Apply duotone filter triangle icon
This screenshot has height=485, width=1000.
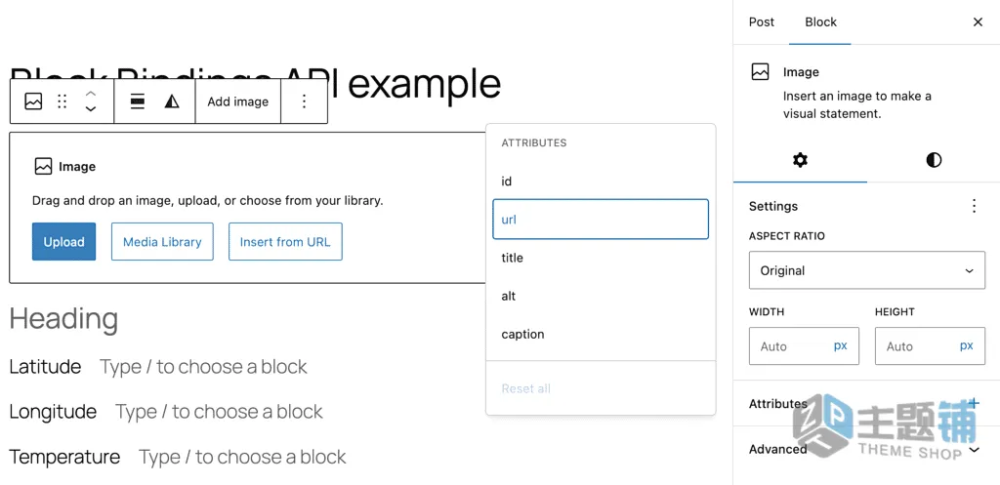coord(172,101)
